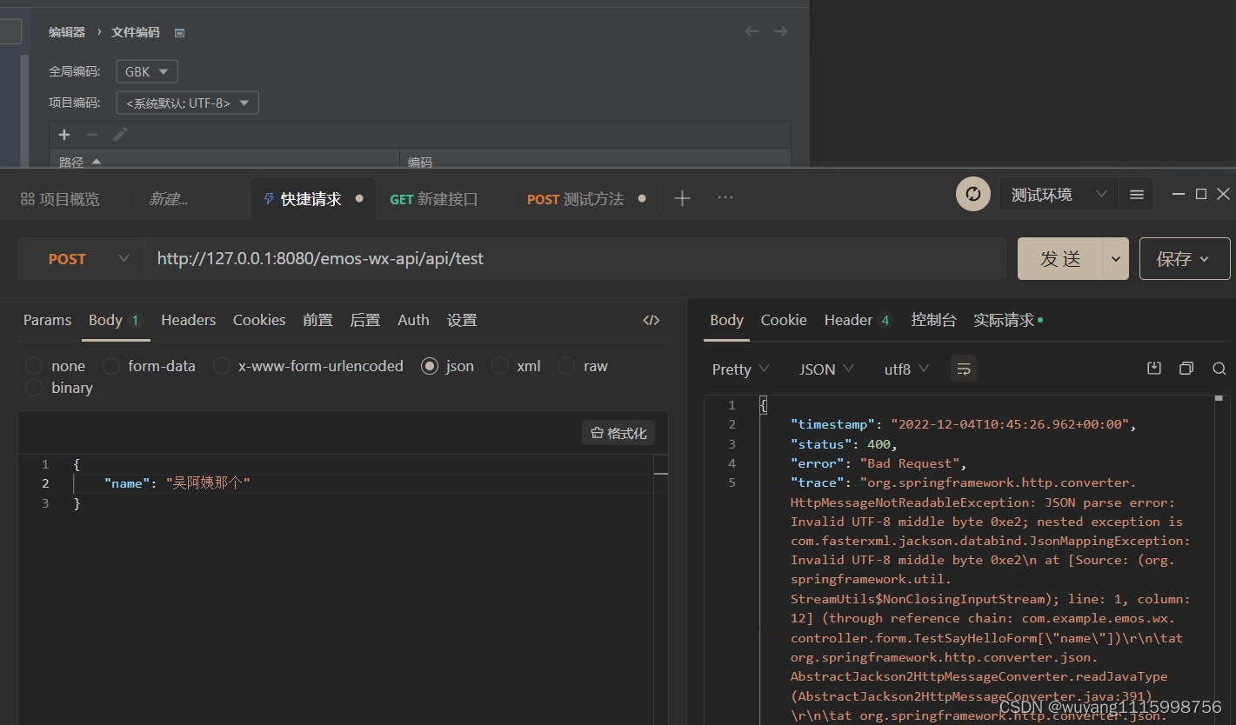
Task: Click the forward arrow in settings window
Action: [781, 31]
